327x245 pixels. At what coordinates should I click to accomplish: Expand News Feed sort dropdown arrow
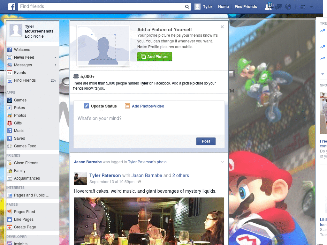coord(55,57)
